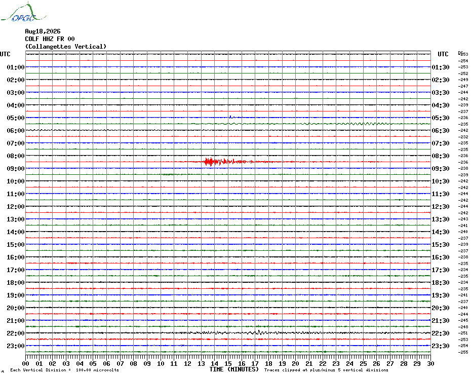The width and height of the screenshot is (471, 377).
Task: Click the minute 28 axis label
Action: click(404, 364)
